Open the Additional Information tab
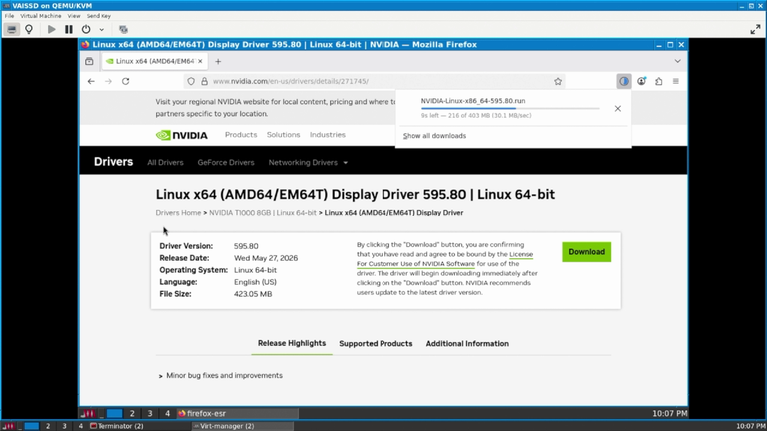The image size is (767, 431). click(467, 344)
